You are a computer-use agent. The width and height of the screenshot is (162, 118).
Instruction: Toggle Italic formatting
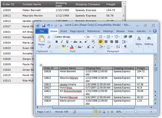pos(62,42)
